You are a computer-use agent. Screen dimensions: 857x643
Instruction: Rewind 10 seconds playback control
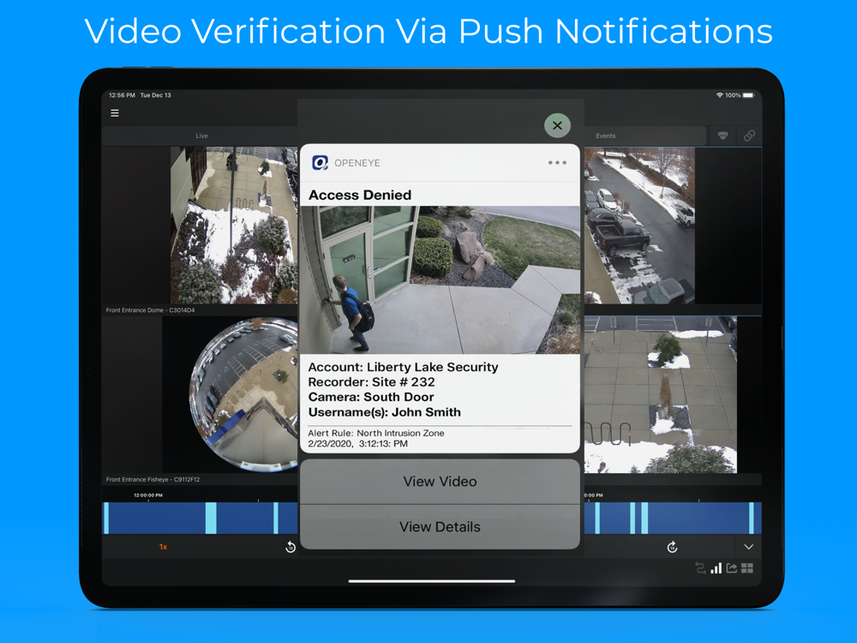(x=291, y=547)
